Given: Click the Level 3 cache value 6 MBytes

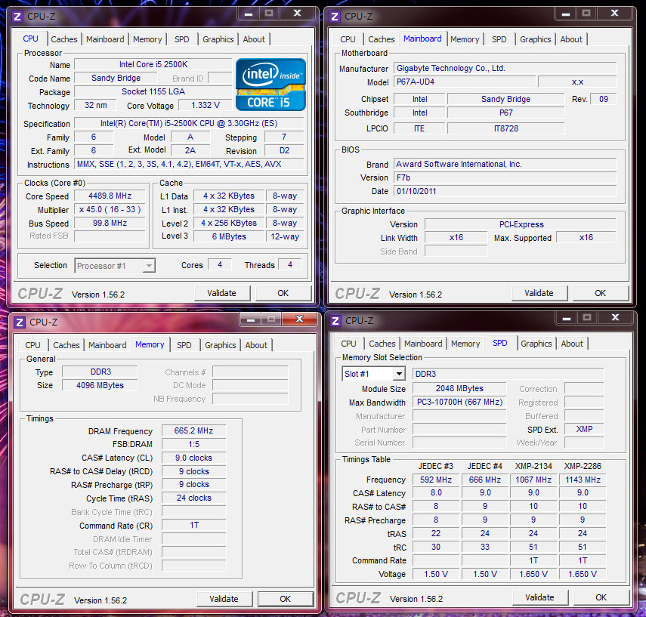Looking at the screenshot, I should 229,236.
